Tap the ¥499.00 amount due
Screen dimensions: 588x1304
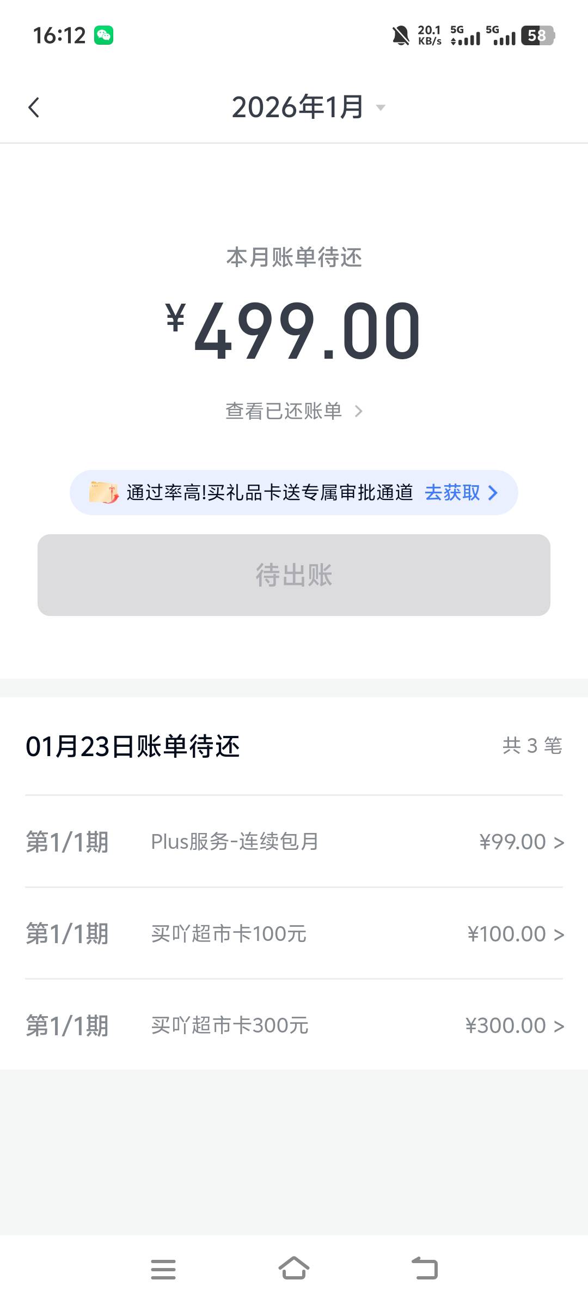pyautogui.click(x=294, y=331)
